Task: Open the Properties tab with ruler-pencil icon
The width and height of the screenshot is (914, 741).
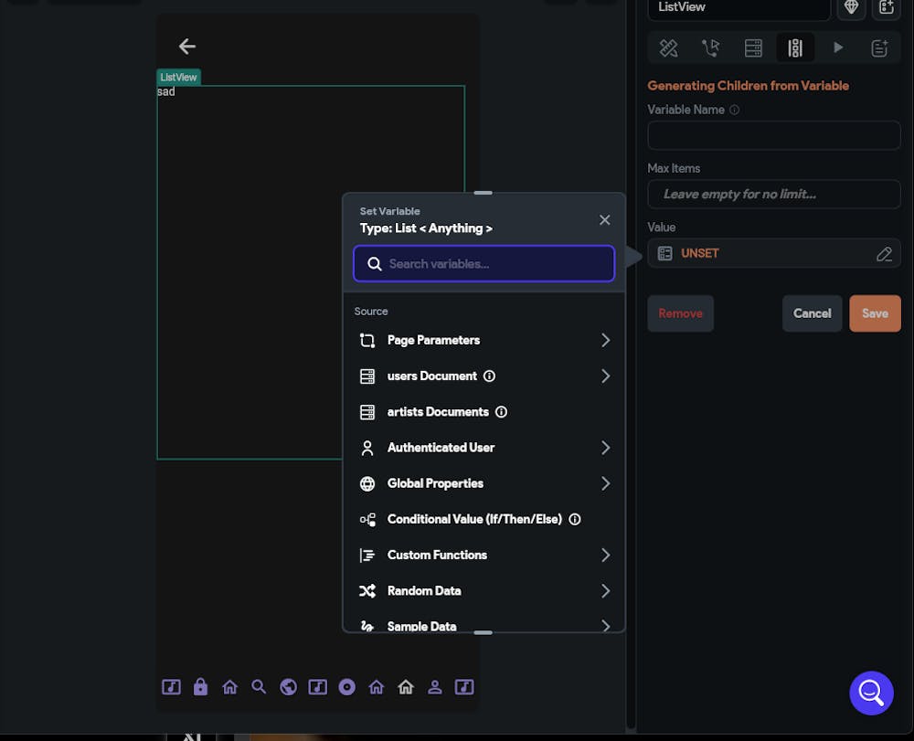Action: [x=669, y=48]
